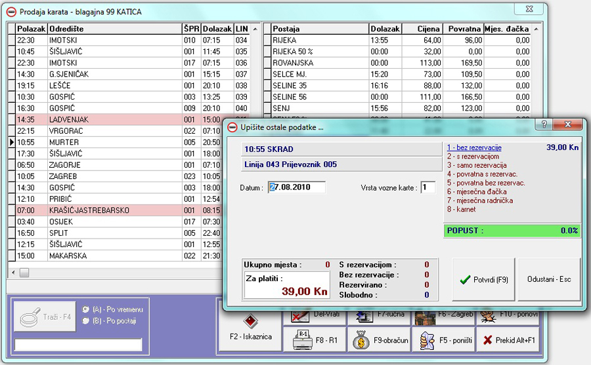Screen dimensions: 591x365
Task: Choose option 8 - karnet
Action: 462,209
